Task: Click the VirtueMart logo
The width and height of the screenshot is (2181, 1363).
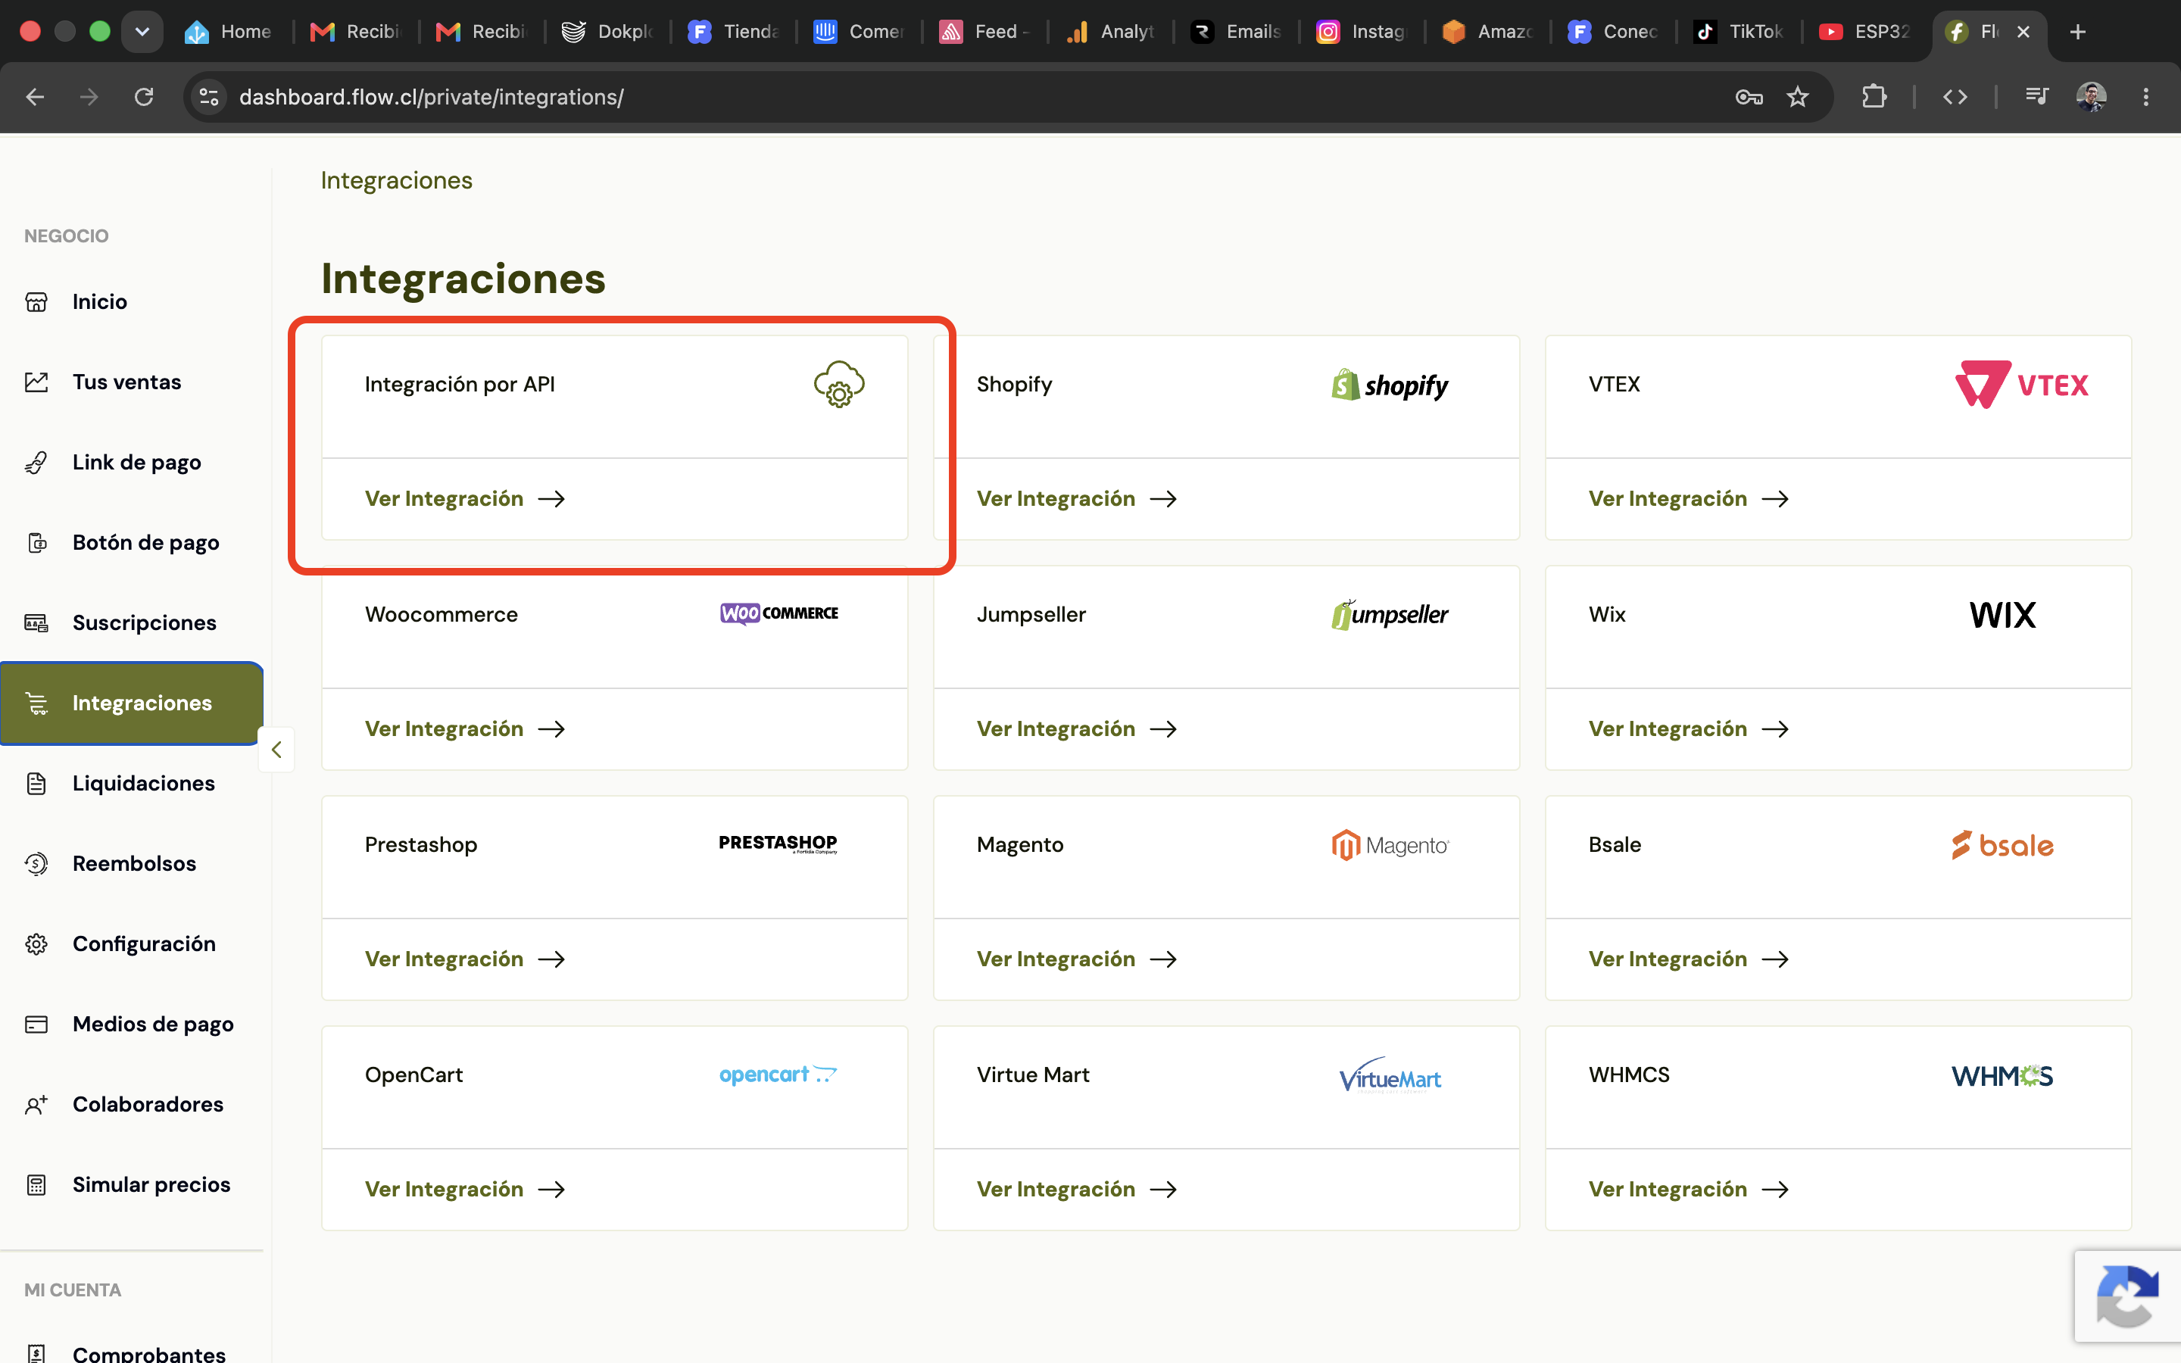Action: 1390,1075
